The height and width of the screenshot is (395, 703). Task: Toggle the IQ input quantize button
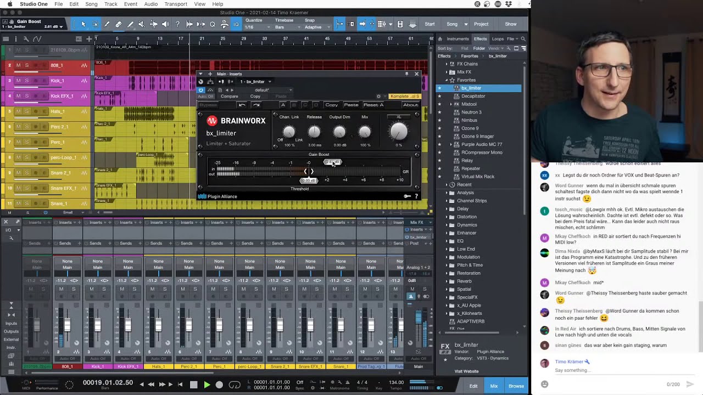[x=236, y=24]
